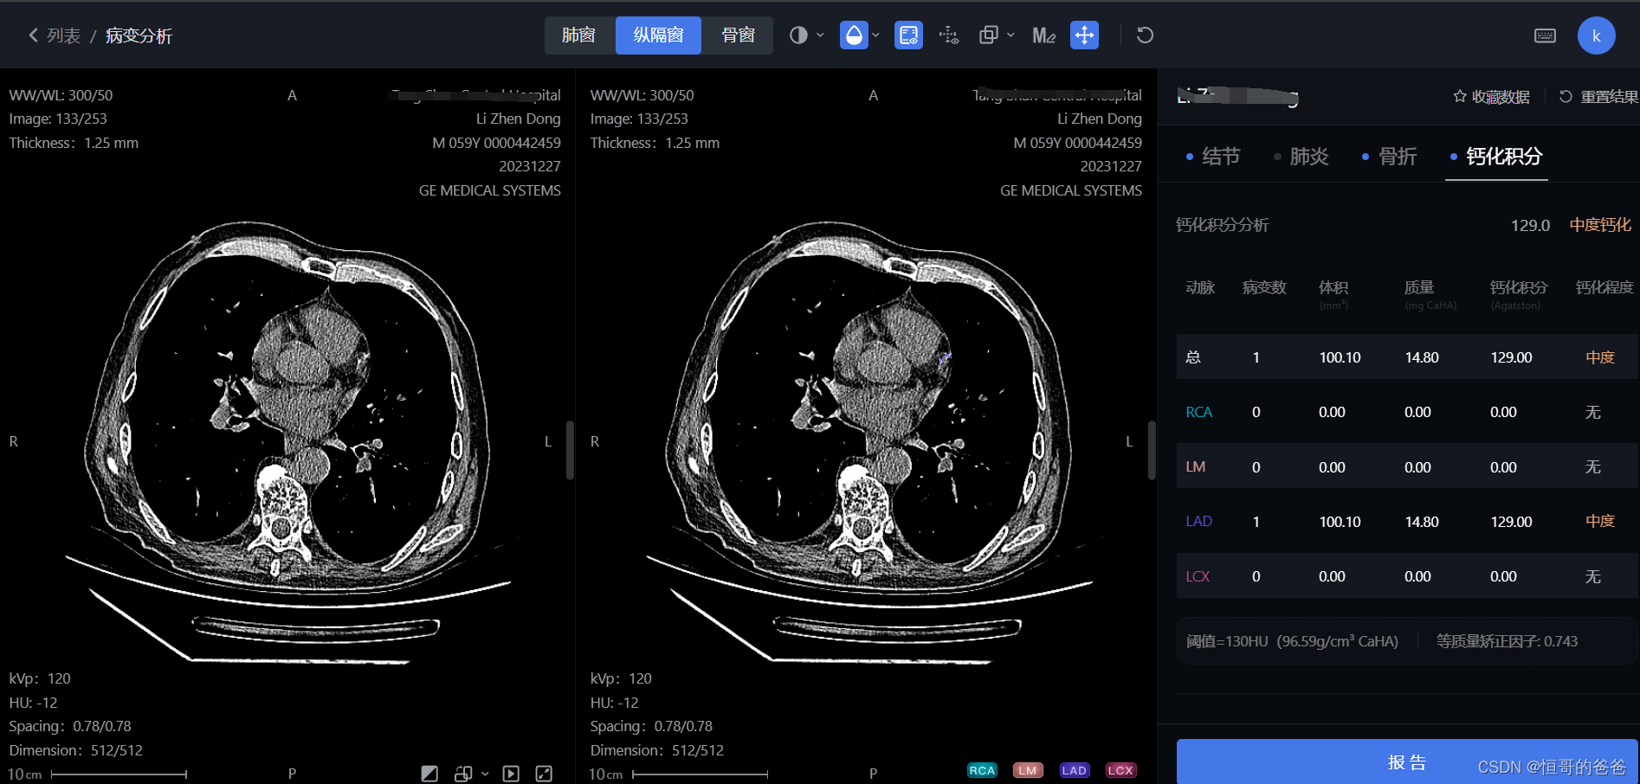Select the LM color label tag

point(1028,770)
